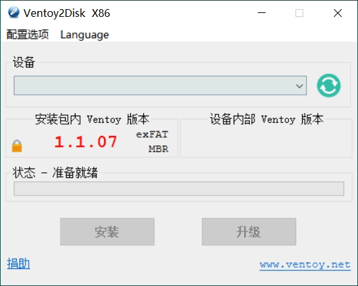Click the MBR partition style label
The image size is (358, 286).
click(x=158, y=149)
